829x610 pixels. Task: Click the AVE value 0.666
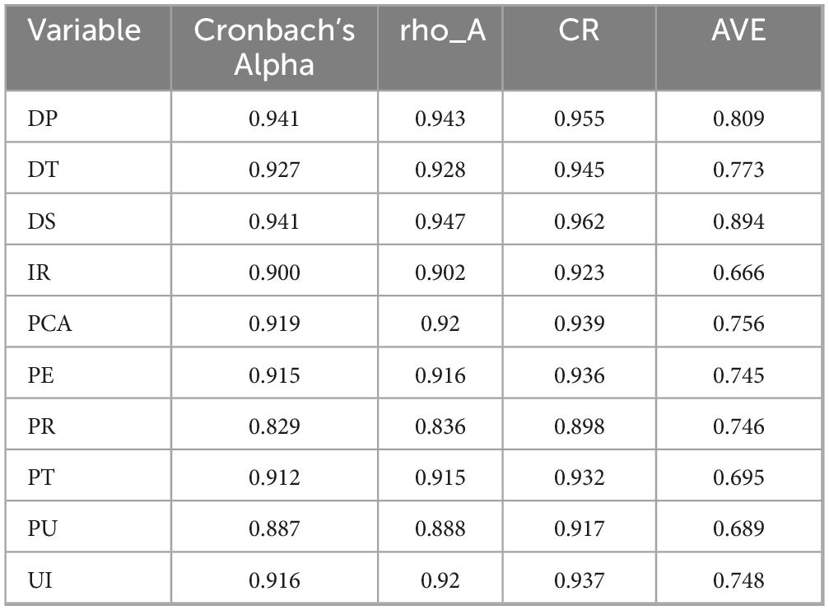point(738,272)
